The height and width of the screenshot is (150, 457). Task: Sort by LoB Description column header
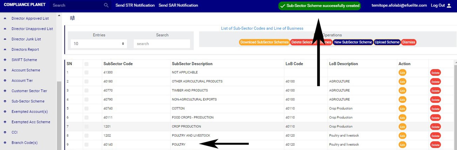point(343,64)
